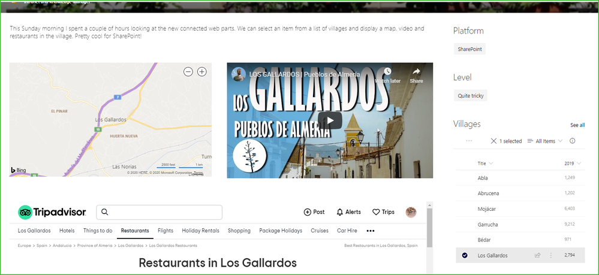Open the All Items view dropdown
Viewport: 599px width, 275px height.
pyautogui.click(x=545, y=141)
